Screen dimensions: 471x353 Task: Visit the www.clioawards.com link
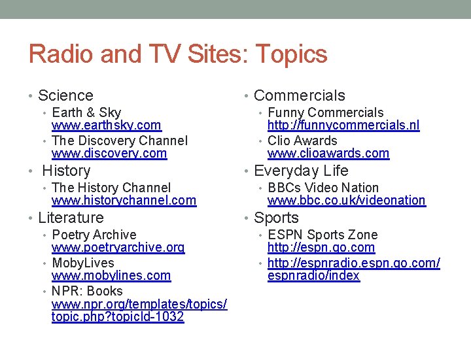328,154
